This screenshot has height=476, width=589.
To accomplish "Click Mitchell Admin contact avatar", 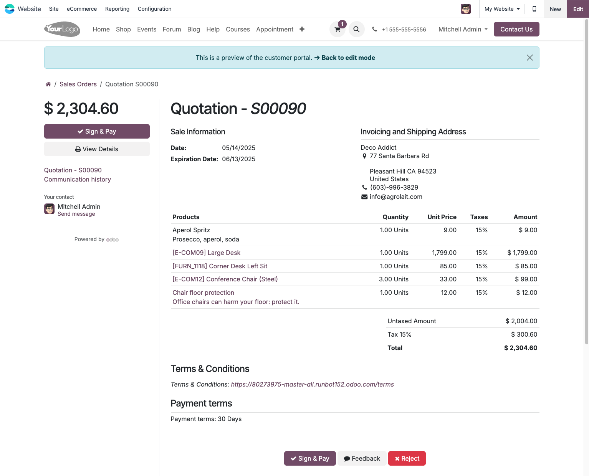I will coord(49,209).
